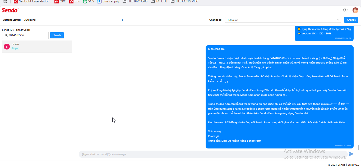This screenshot has height=167, width=361.
Task: Click the Voucher 5K – 10K – 30% line
Action: click(x=314, y=34)
